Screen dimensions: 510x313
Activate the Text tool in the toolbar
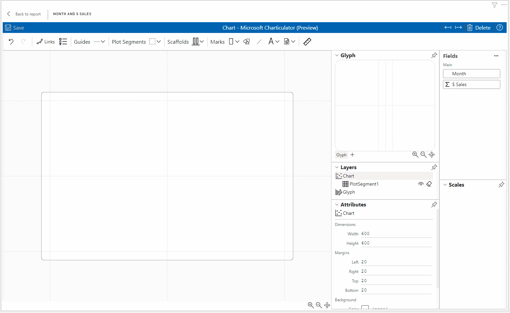(x=271, y=41)
